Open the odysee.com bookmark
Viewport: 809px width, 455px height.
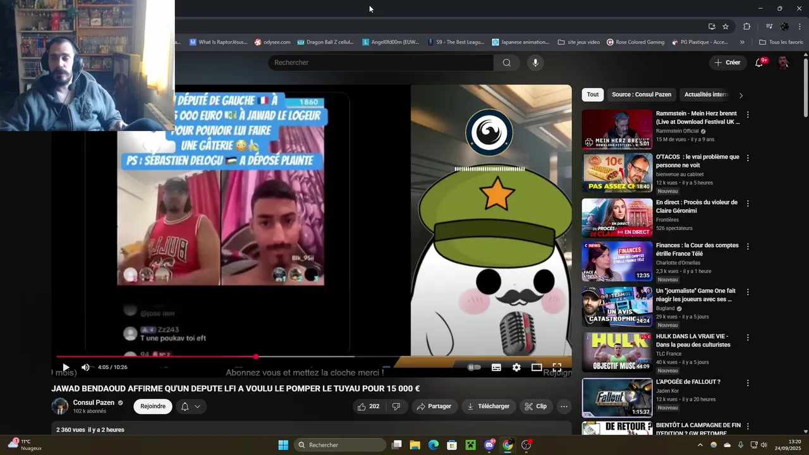click(272, 42)
